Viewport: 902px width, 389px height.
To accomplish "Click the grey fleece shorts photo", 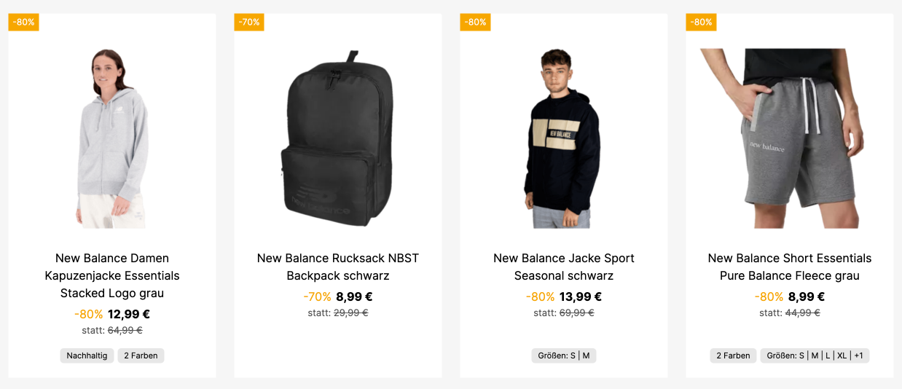I will tap(790, 138).
